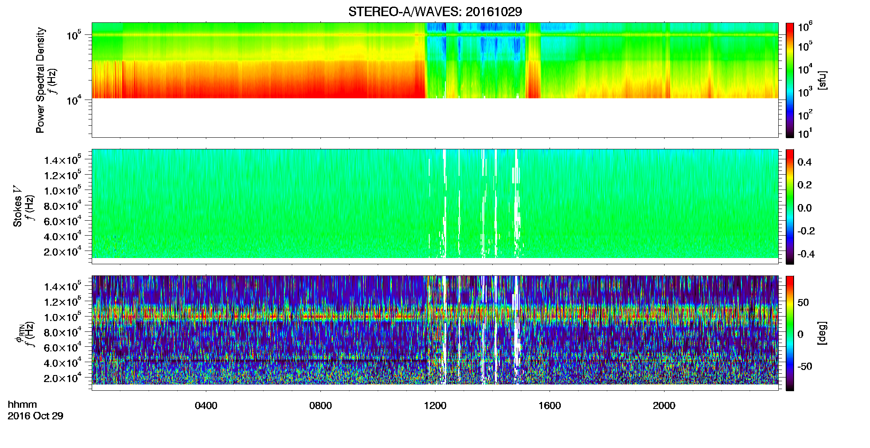Click the 0.0 label on Stokes color bar

[x=804, y=208]
